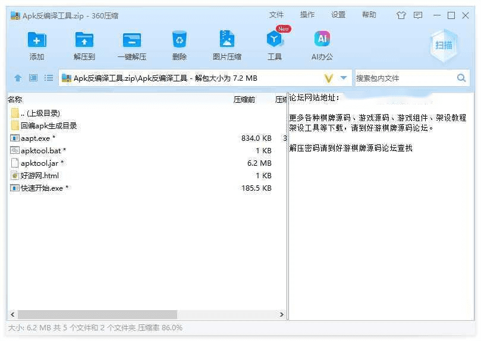
Task: Maximize the 360压缩 window
Action: (x=451, y=15)
